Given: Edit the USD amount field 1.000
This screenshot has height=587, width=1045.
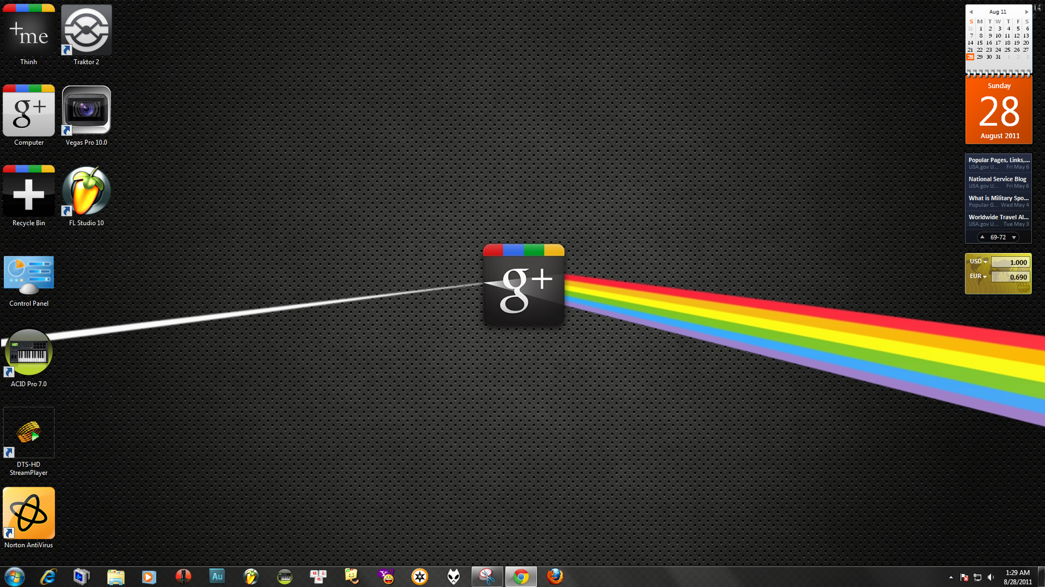Looking at the screenshot, I should click(1010, 262).
